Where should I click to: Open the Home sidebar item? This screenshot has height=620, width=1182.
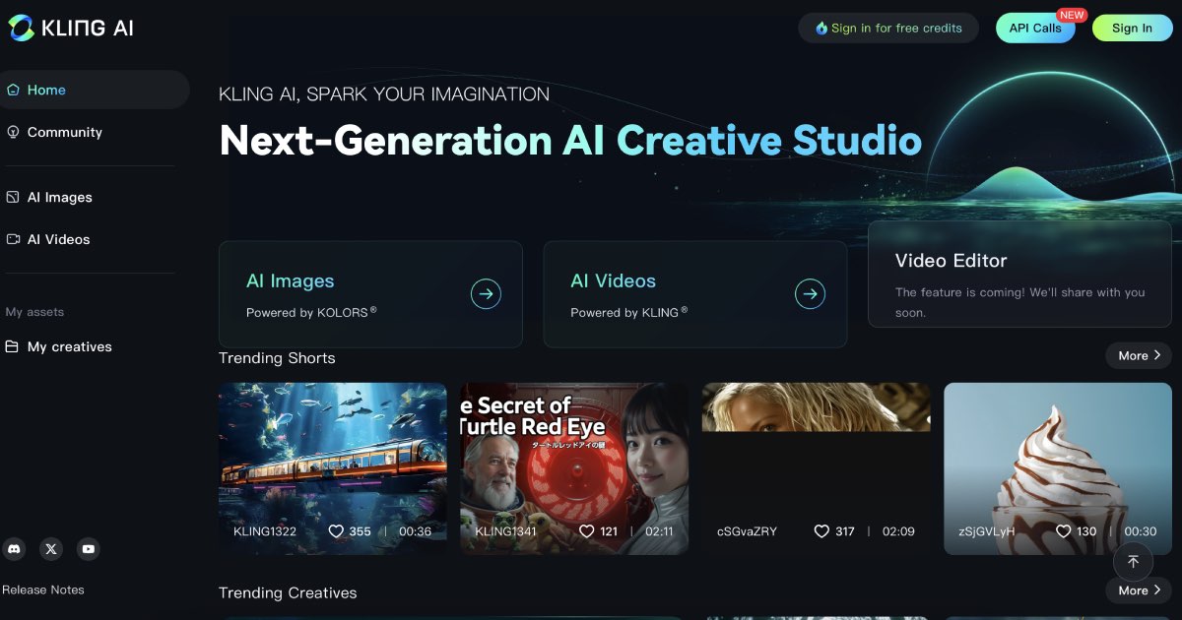[93, 90]
